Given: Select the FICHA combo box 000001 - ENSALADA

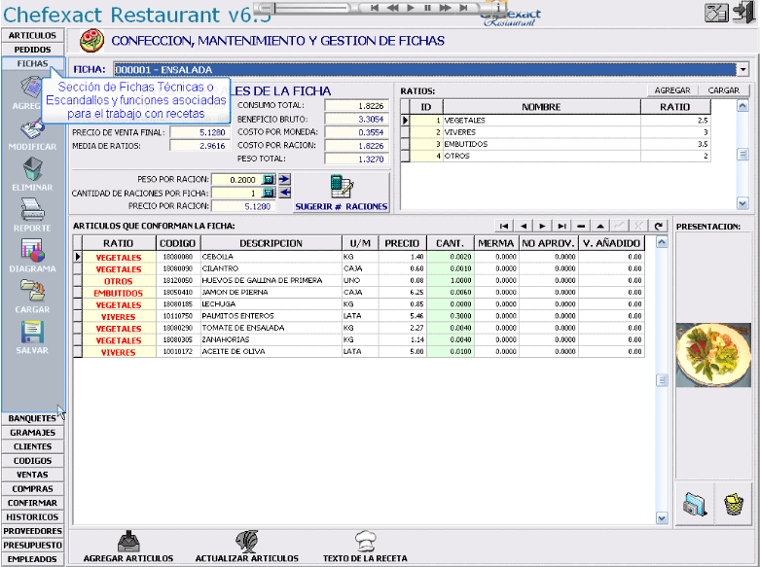Looking at the screenshot, I should (425, 70).
